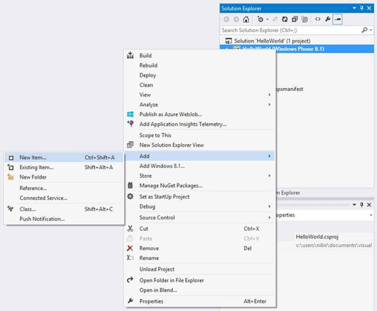Click Build in the context menu
The width and height of the screenshot is (377, 311).
146,56
